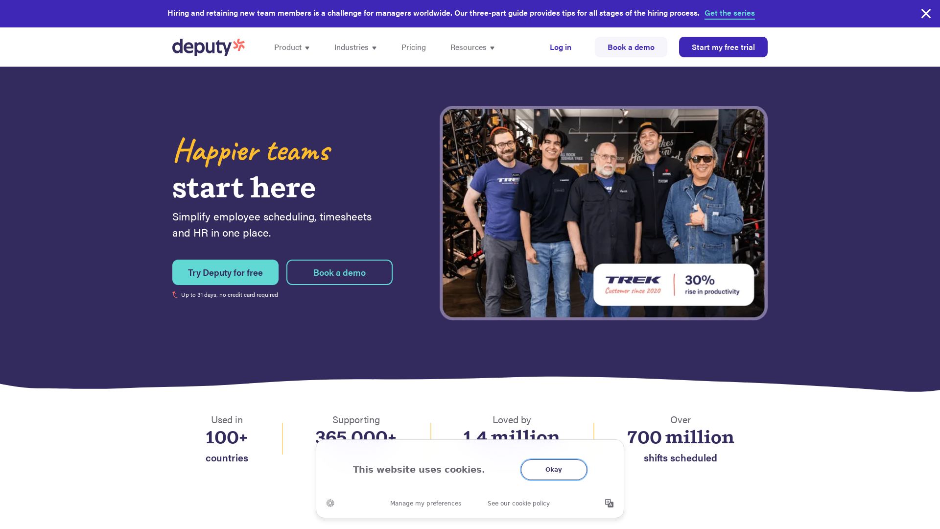Open the Pricing page from the nav
Image resolution: width=940 pixels, height=529 pixels.
pyautogui.click(x=414, y=48)
